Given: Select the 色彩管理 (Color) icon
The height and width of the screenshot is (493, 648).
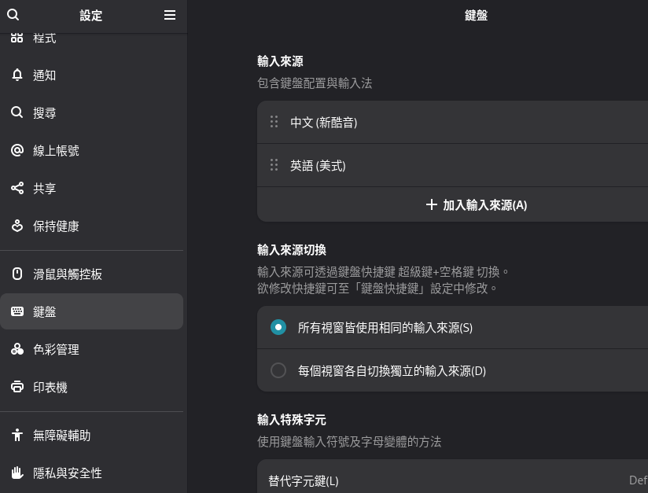Looking at the screenshot, I should coord(17,349).
